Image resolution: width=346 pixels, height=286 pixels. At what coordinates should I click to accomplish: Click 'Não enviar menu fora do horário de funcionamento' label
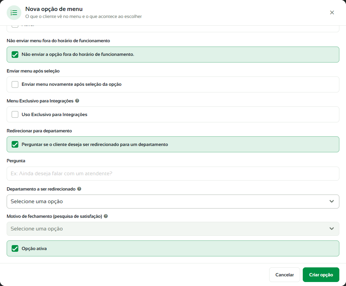(58, 41)
